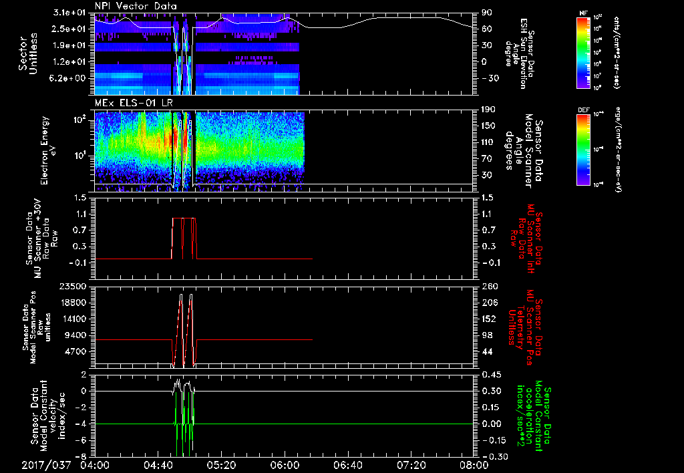The width and height of the screenshot is (684, 473).
Task: Click the "0.15" acceleration tick value
Action: (x=491, y=408)
